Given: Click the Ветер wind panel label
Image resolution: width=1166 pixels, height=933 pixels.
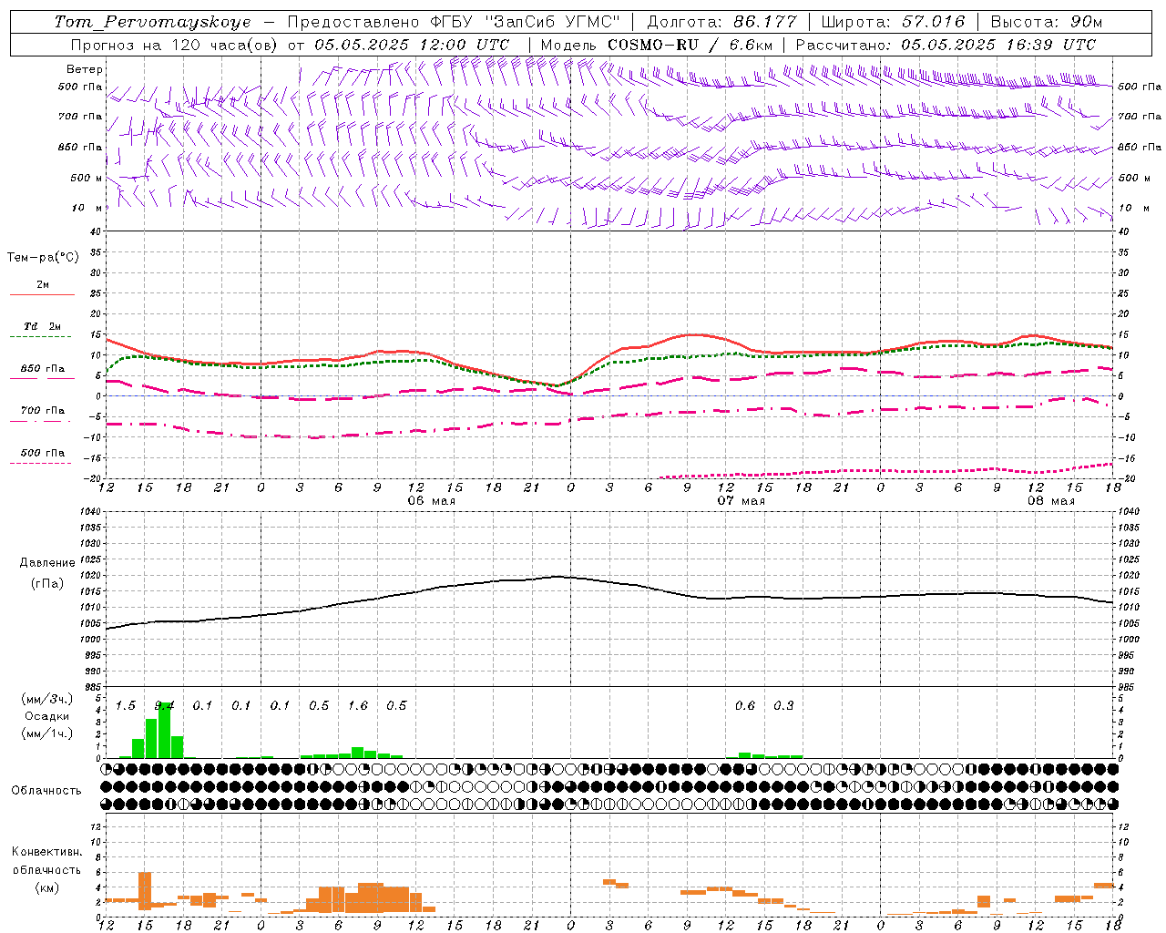Looking at the screenshot, I should (x=85, y=69).
